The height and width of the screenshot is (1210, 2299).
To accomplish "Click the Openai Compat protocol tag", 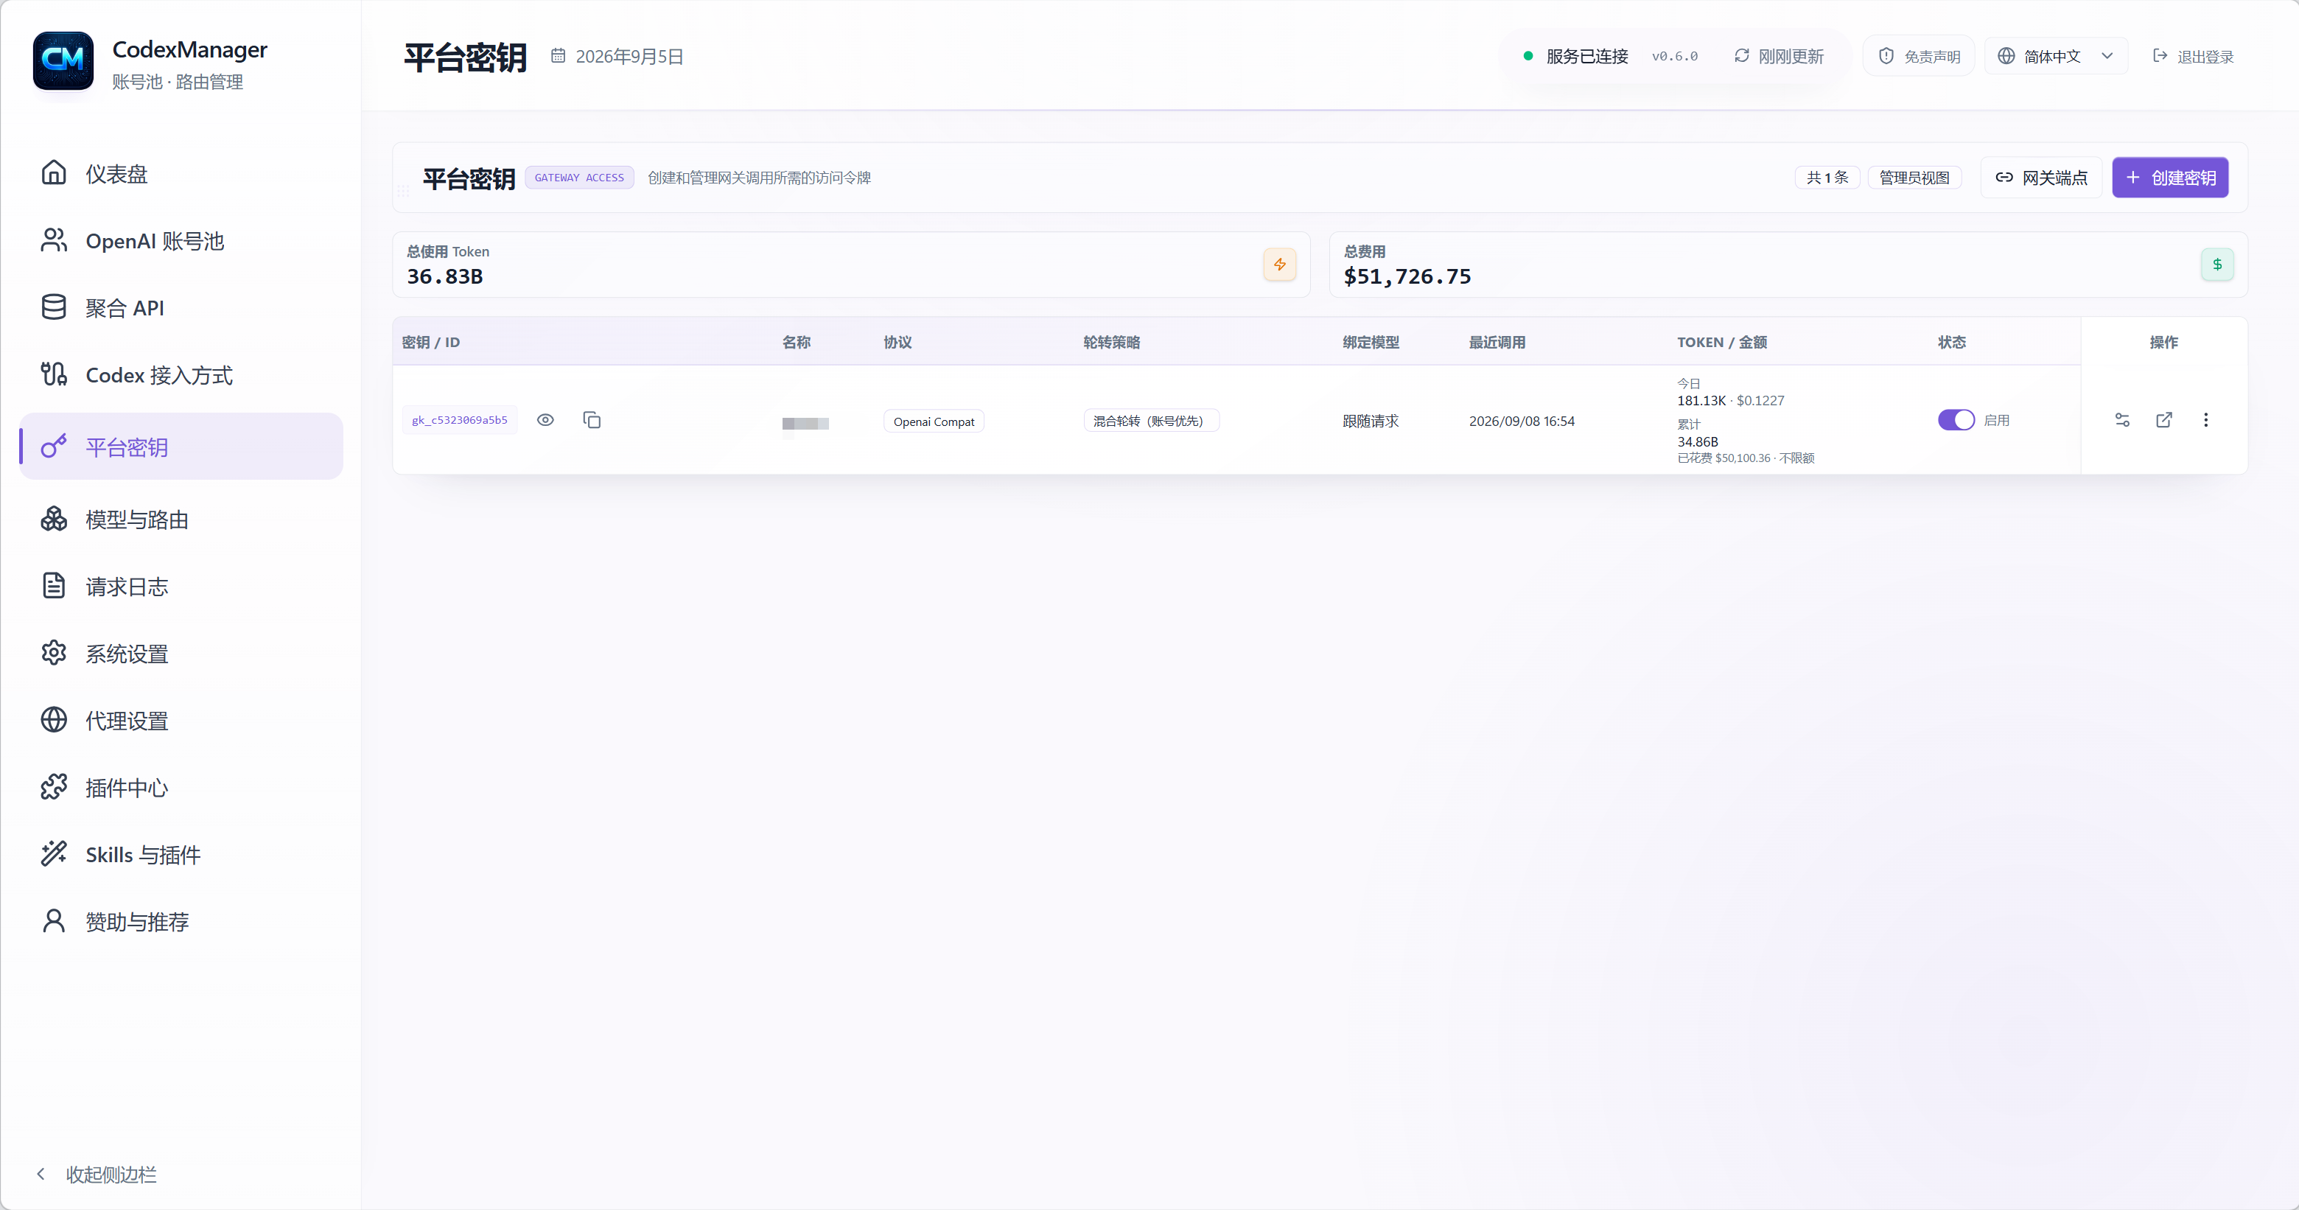I will coord(934,422).
